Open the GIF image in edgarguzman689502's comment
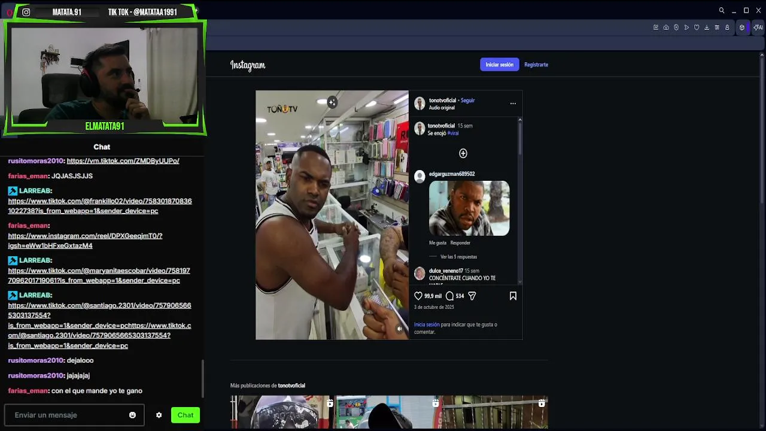The image size is (766, 431). pos(469,208)
